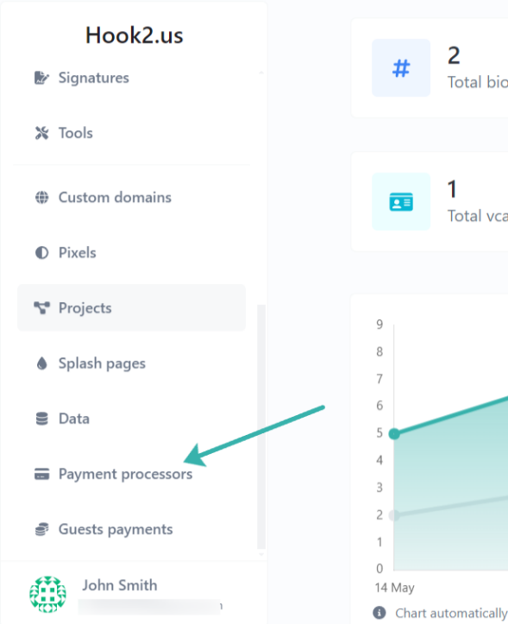Select the Projects sidebar item
508x624 pixels.
pyautogui.click(x=131, y=307)
